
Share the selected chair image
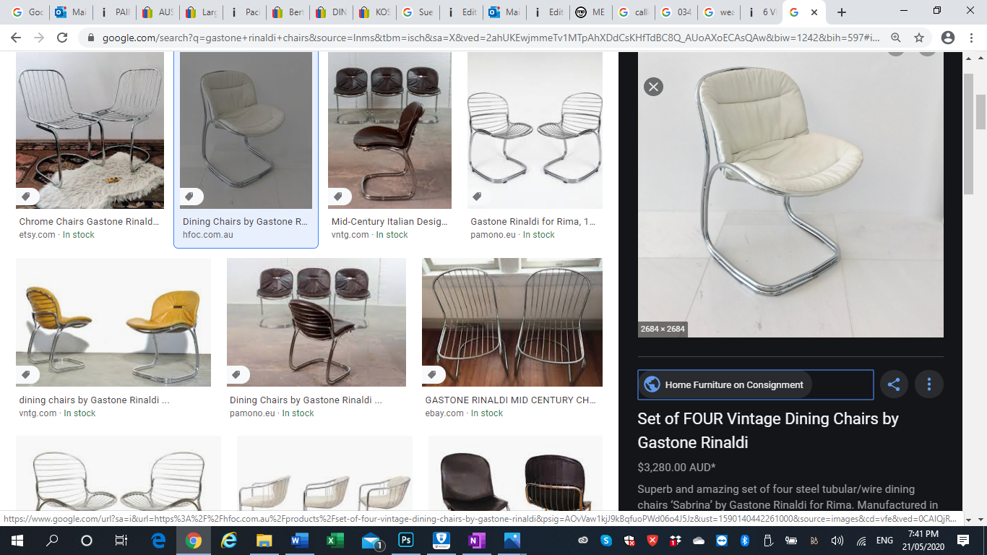[894, 384]
